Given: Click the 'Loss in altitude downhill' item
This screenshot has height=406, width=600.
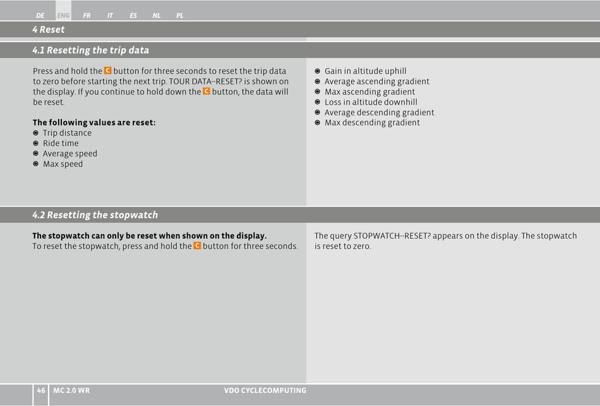Looking at the screenshot, I should [x=371, y=102].
